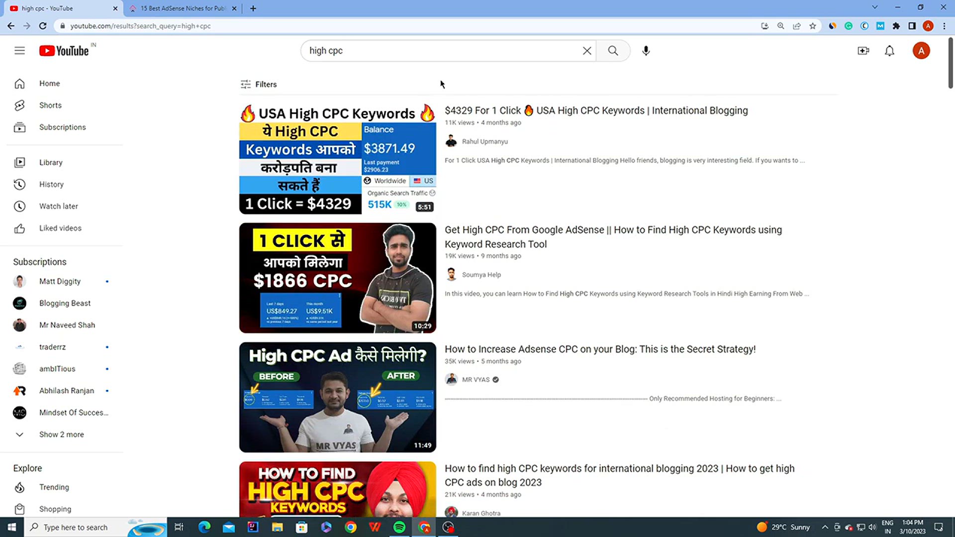Close the high cpc YouTube tab
The width and height of the screenshot is (955, 537).
click(115, 8)
